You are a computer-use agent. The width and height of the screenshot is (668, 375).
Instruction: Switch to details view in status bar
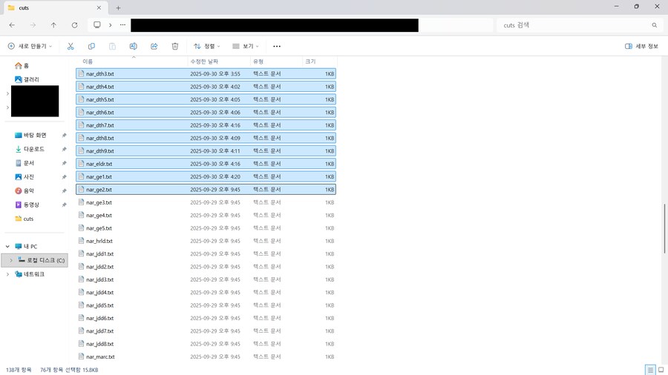pyautogui.click(x=650, y=370)
